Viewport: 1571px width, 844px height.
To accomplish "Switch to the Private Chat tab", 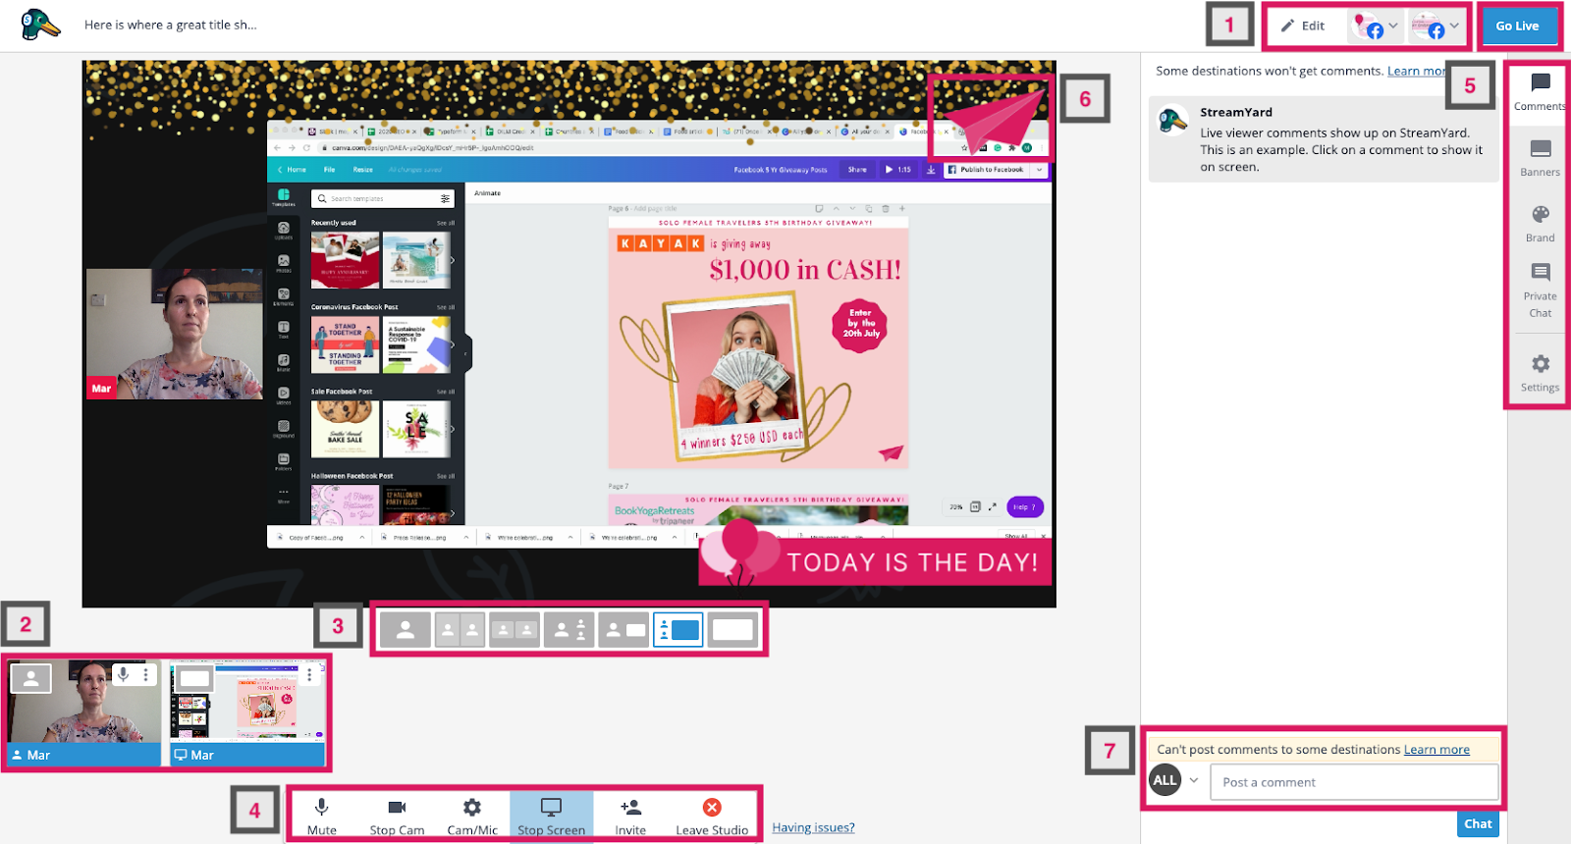I will click(x=1540, y=290).
